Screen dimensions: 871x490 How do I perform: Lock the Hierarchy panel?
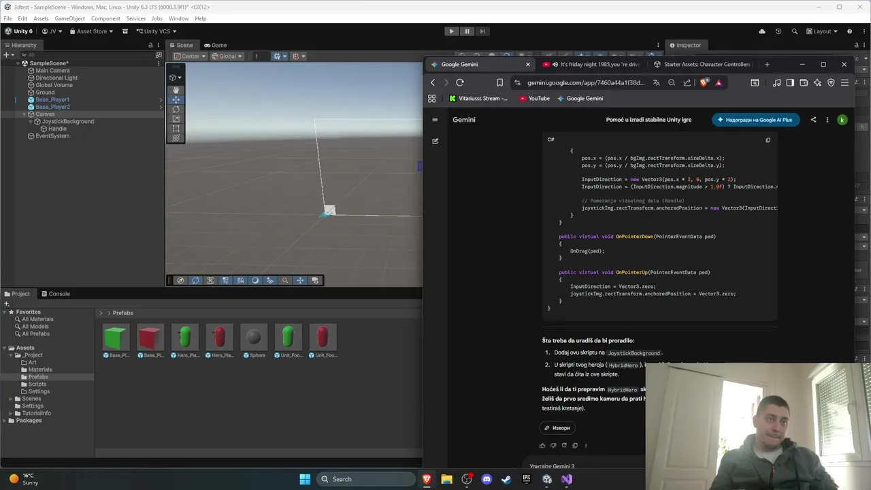pyautogui.click(x=150, y=45)
